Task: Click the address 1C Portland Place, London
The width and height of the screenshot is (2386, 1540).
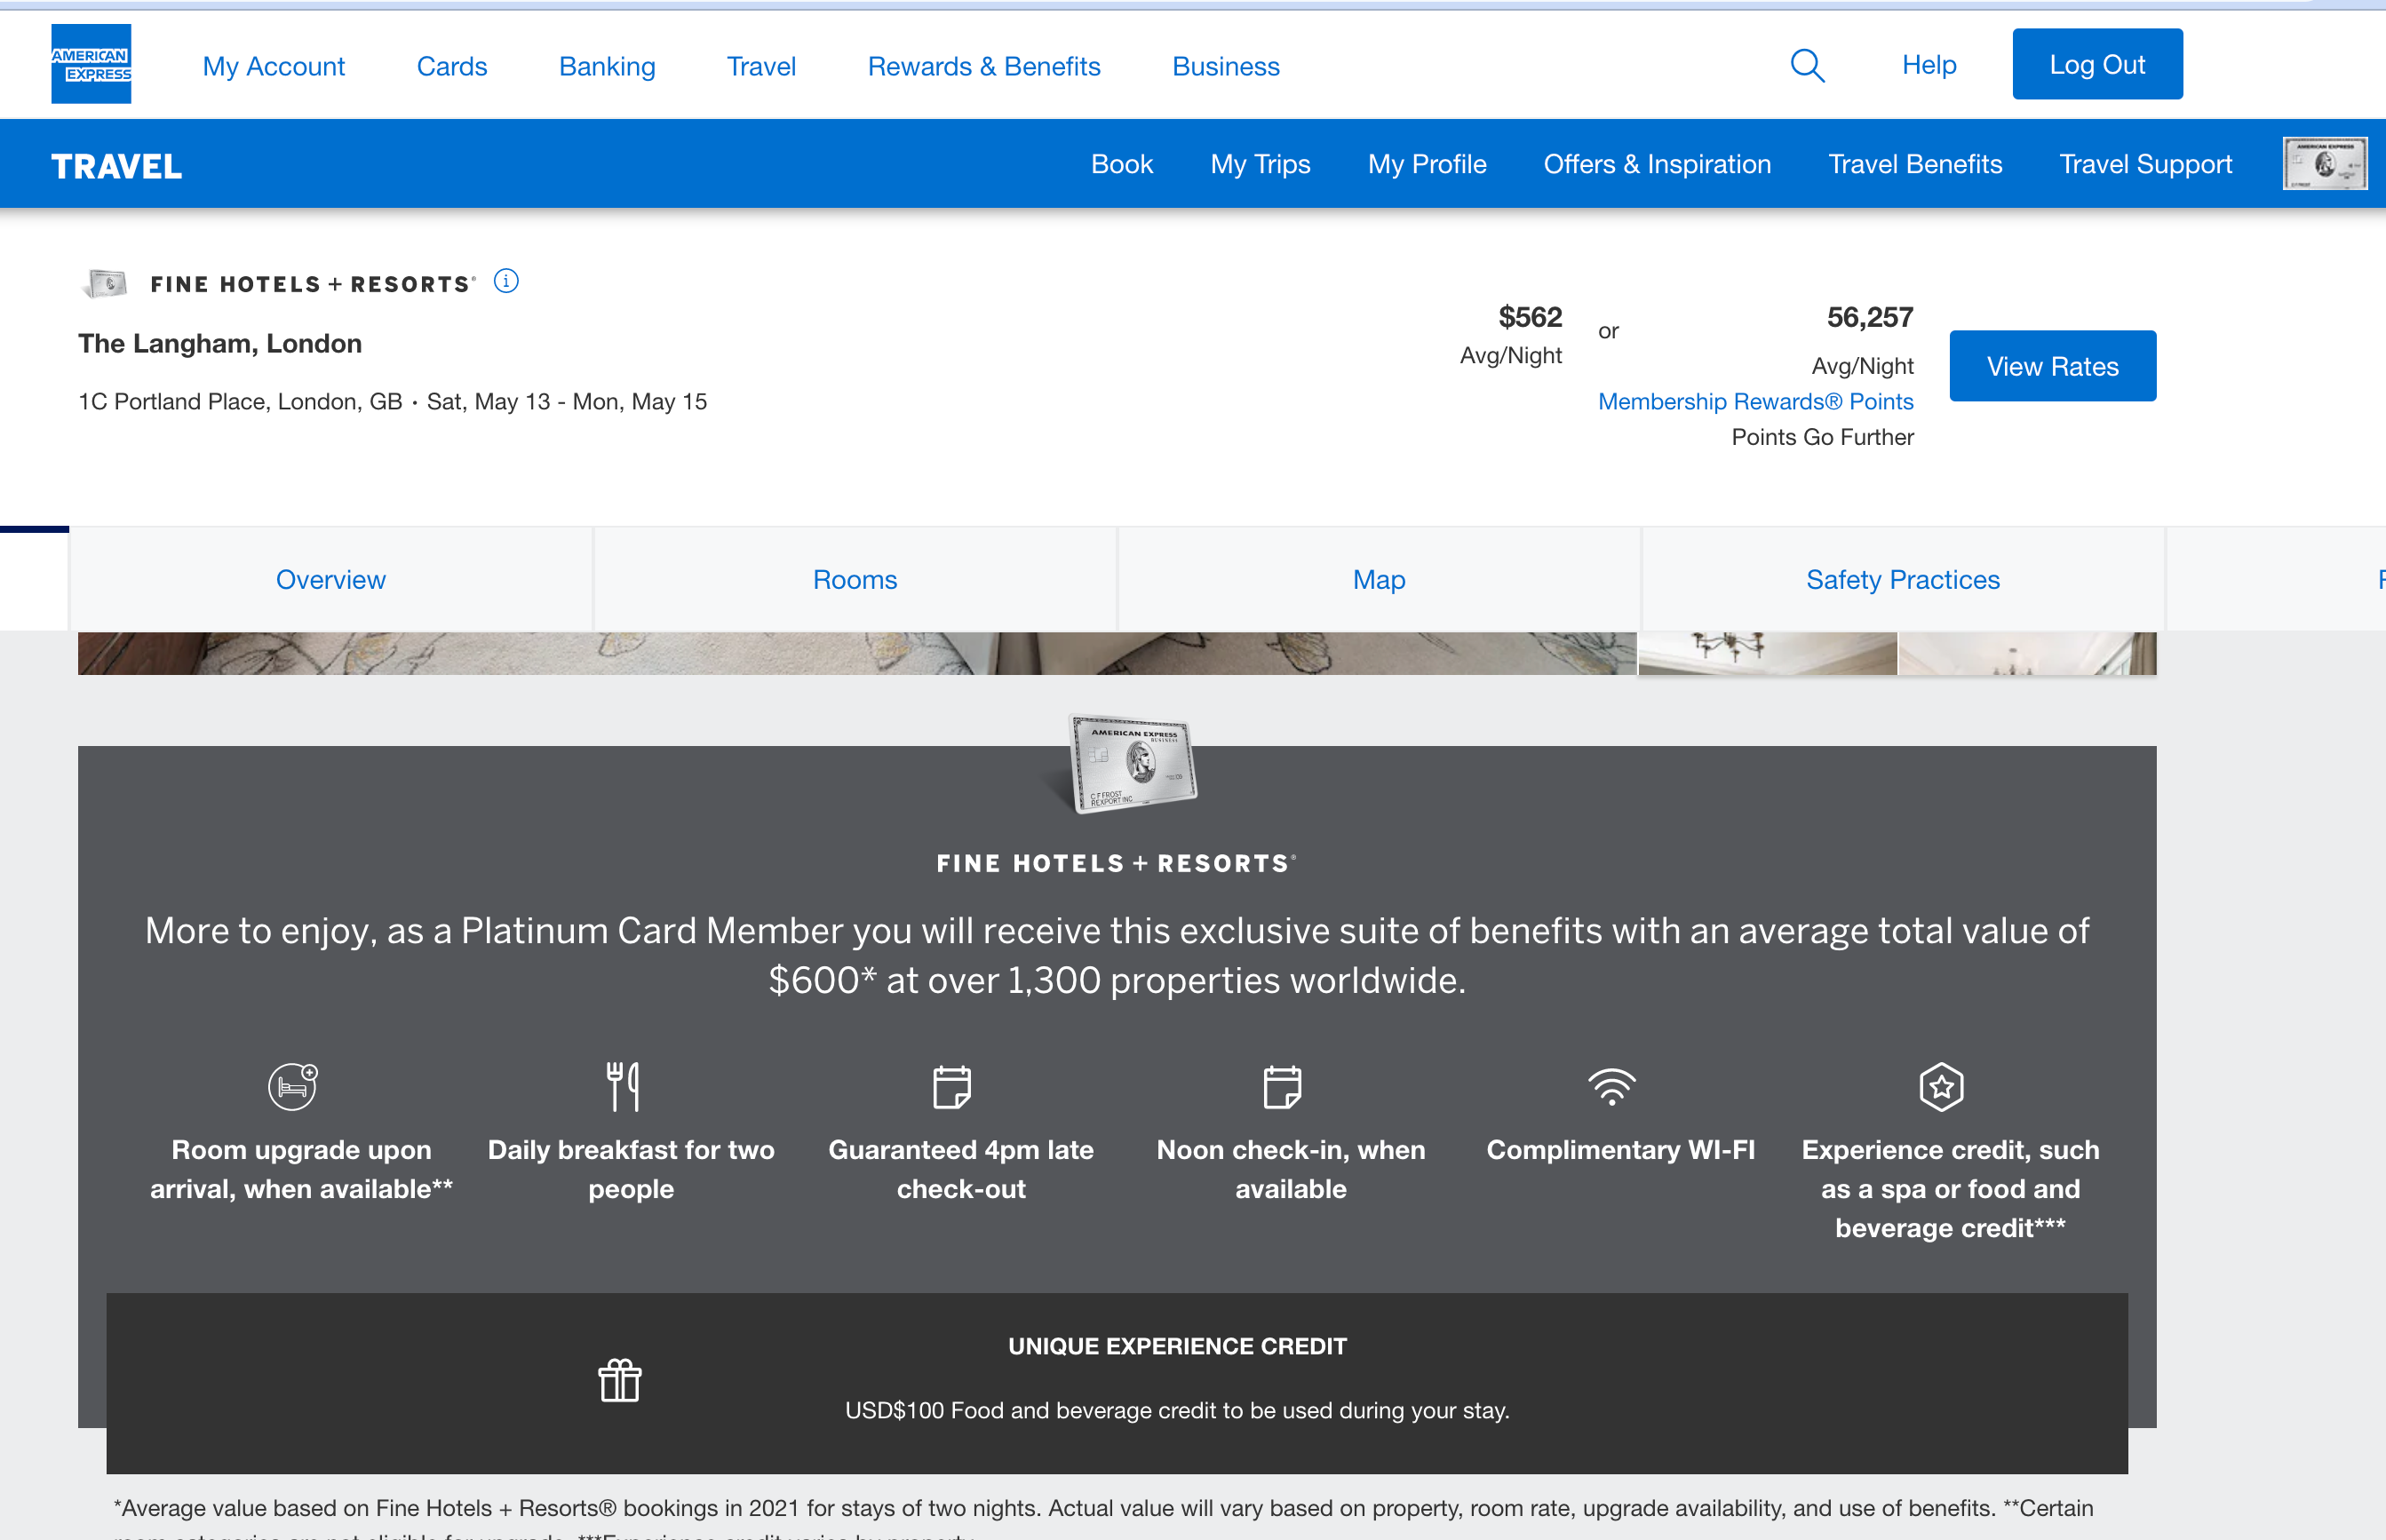Action: click(240, 402)
